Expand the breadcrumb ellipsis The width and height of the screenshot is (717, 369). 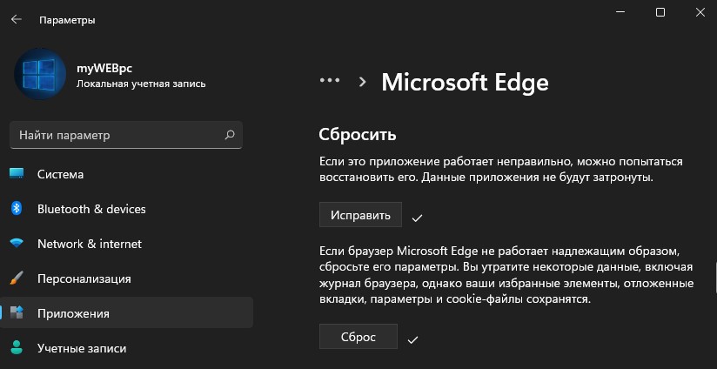(x=330, y=80)
